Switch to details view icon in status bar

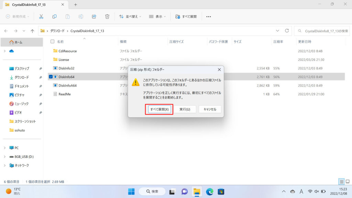[x=341, y=181]
